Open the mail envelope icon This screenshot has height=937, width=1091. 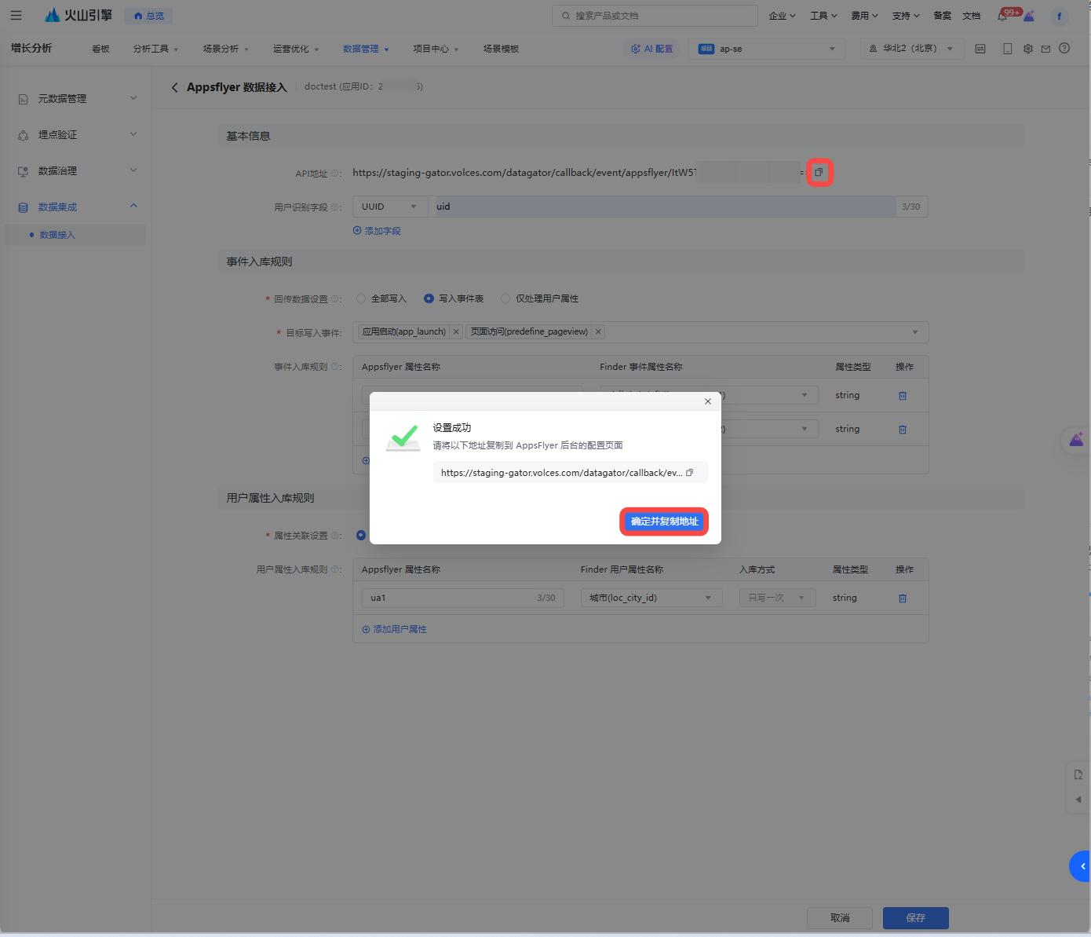[x=1045, y=49]
